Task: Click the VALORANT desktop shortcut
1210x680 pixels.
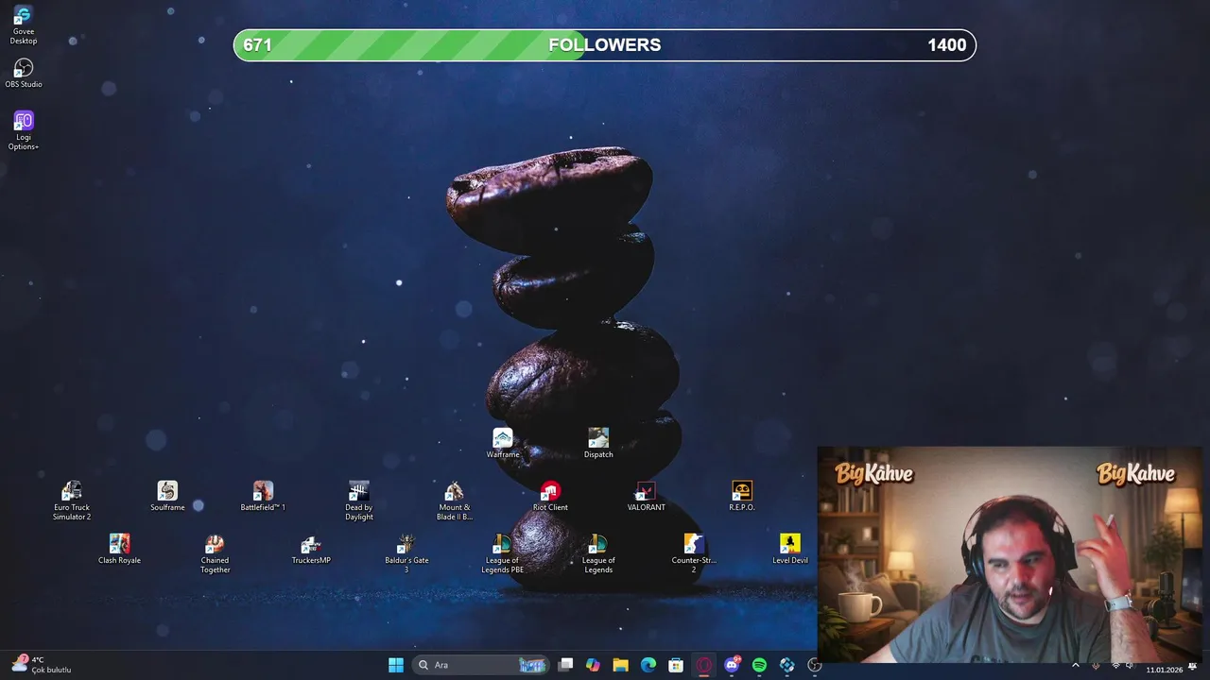Action: (647, 497)
